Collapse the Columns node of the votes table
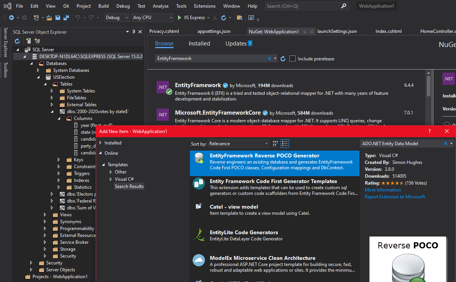Viewport: 456px width, 282px height. (x=59, y=118)
